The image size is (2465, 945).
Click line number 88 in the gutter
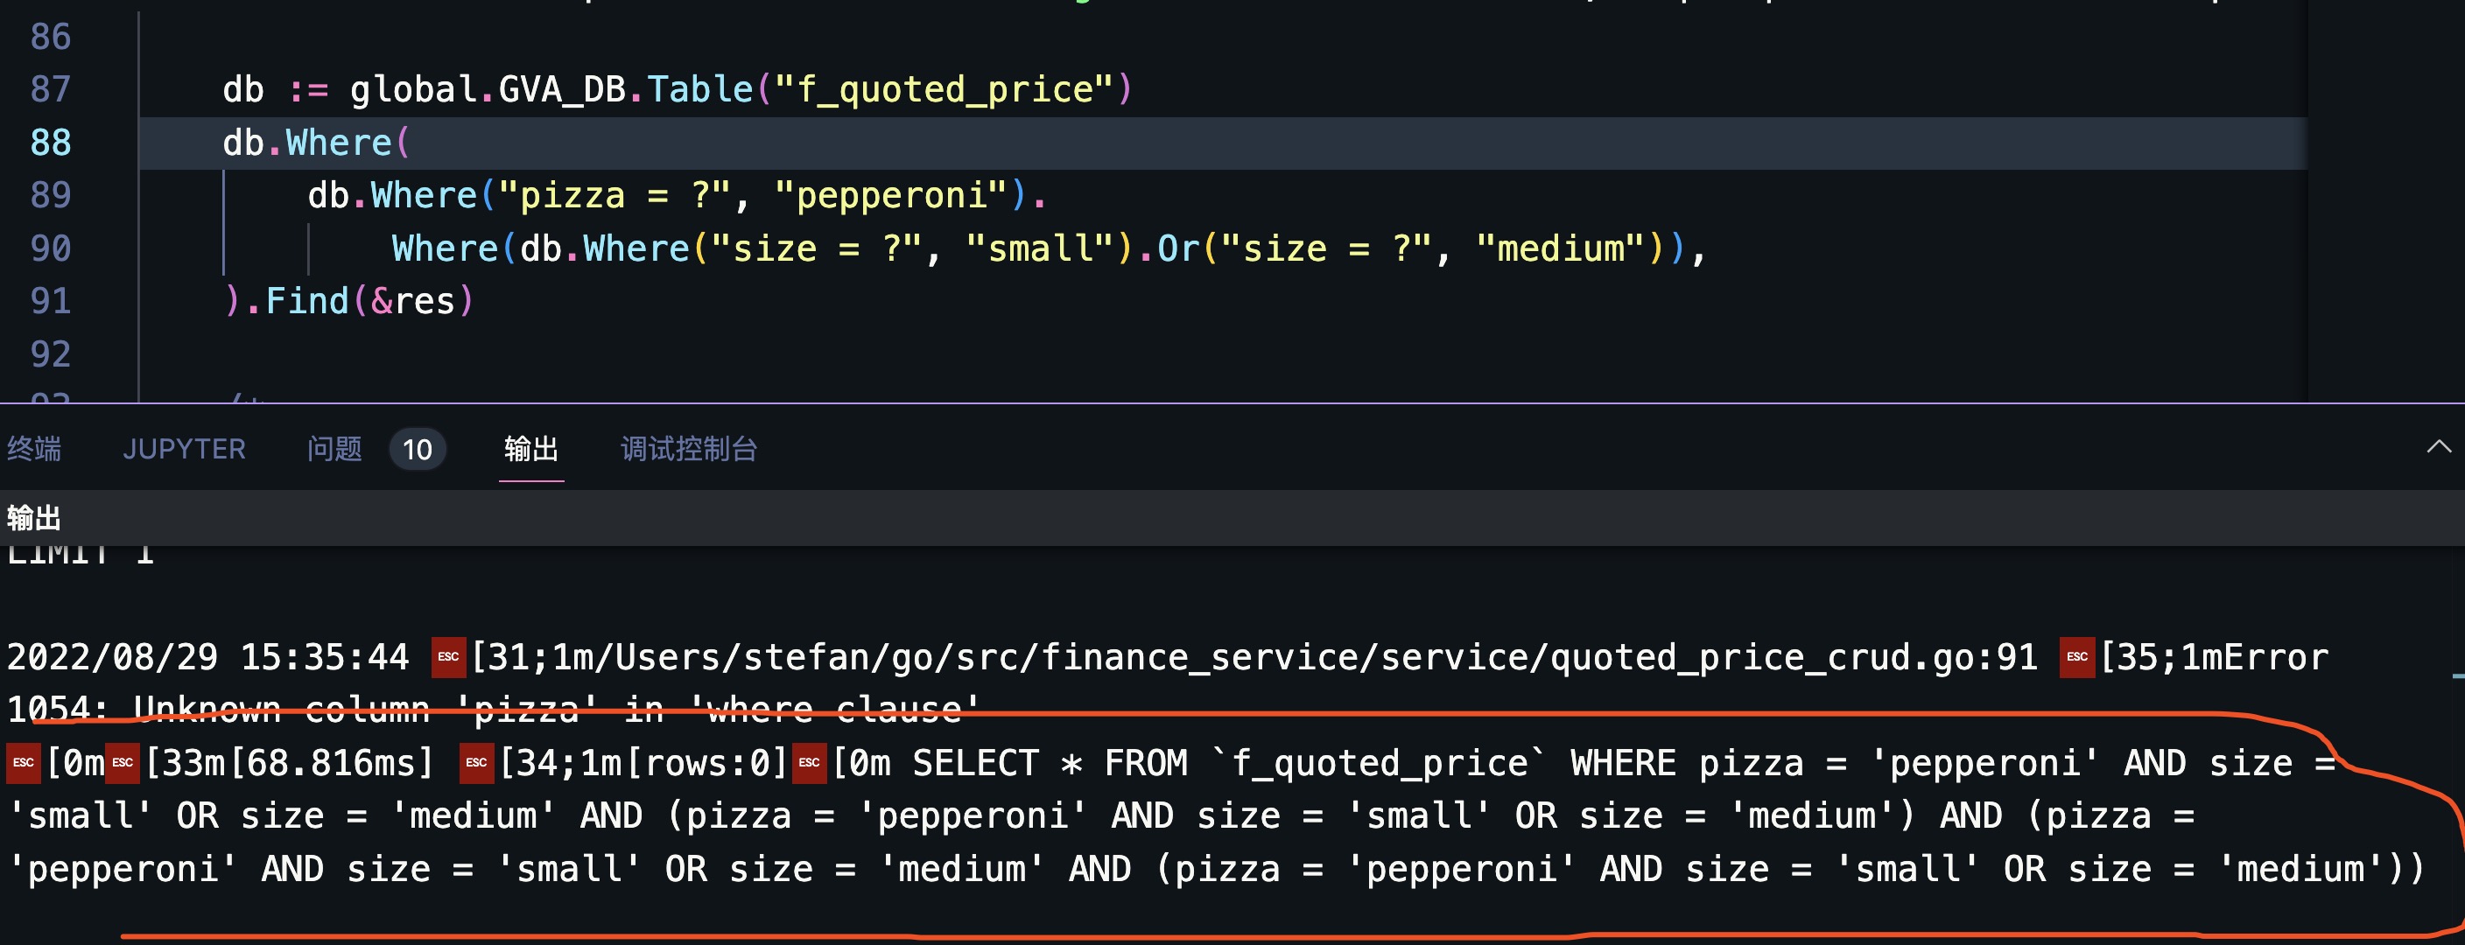click(51, 143)
